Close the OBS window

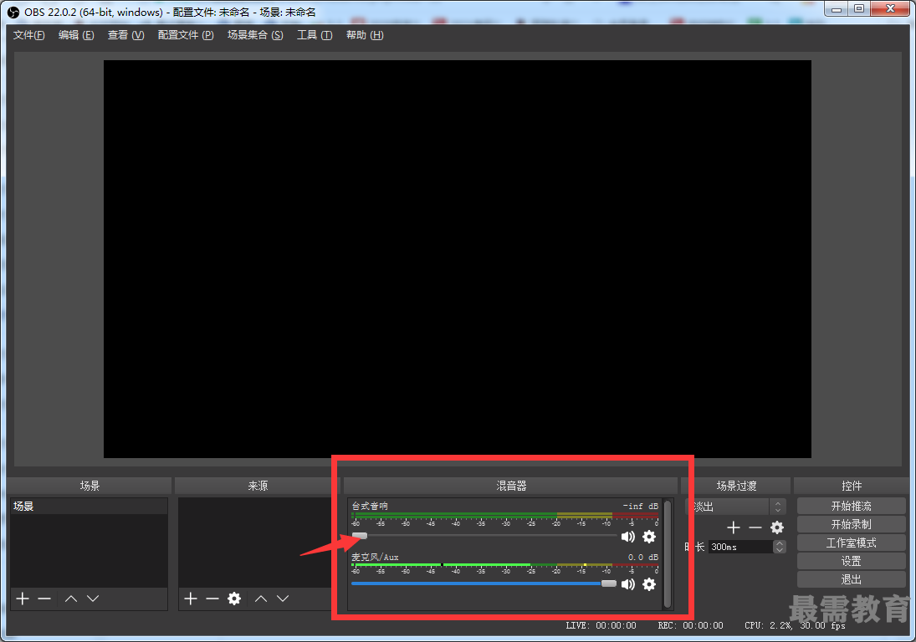pyautogui.click(x=890, y=8)
